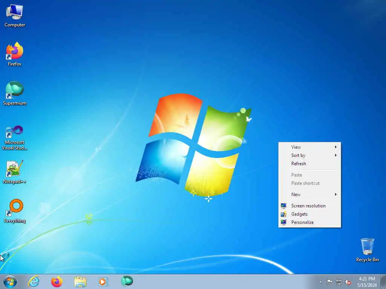The image size is (386, 289).
Task: Select the Recycle Bin icon
Action: [x=367, y=250]
